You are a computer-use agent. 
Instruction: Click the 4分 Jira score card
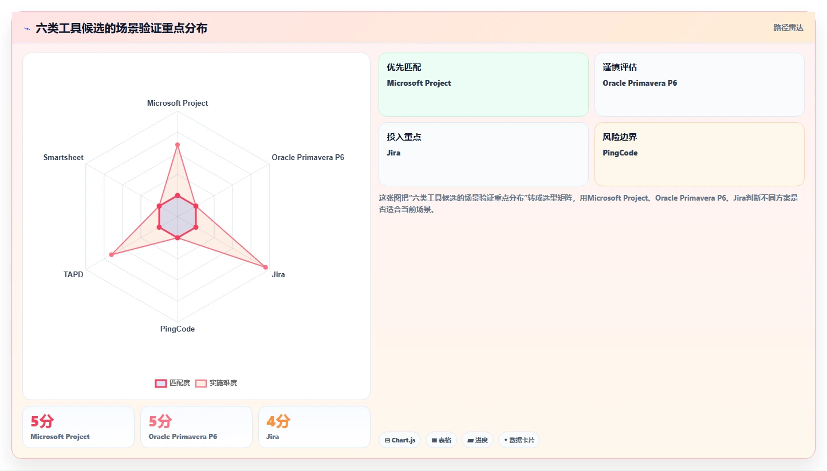click(x=314, y=427)
